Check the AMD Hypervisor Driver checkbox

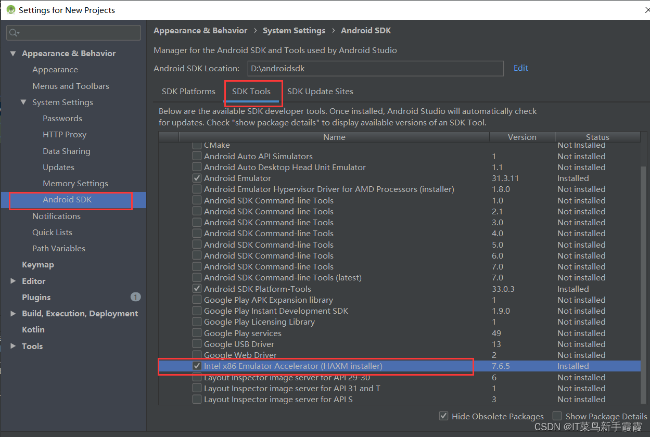[197, 189]
